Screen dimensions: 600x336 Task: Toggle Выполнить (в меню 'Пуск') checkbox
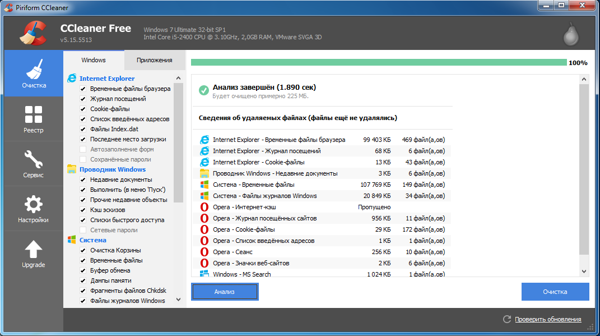coord(83,190)
